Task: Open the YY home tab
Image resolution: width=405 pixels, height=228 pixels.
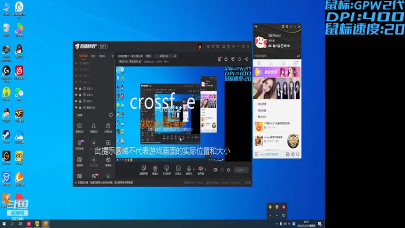Action: pyautogui.click(x=259, y=63)
